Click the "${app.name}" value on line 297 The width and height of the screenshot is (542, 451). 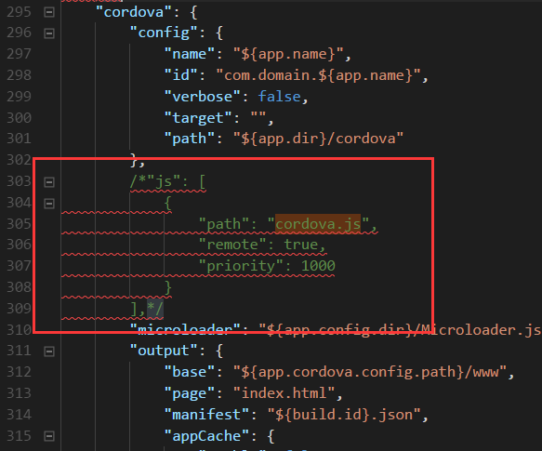point(288,54)
